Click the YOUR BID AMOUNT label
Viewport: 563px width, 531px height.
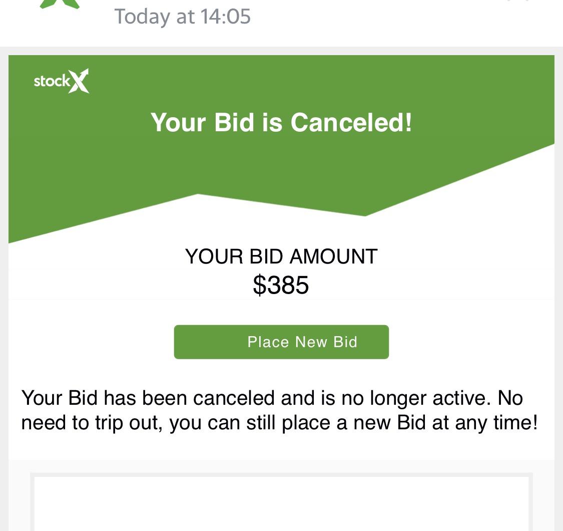281,256
